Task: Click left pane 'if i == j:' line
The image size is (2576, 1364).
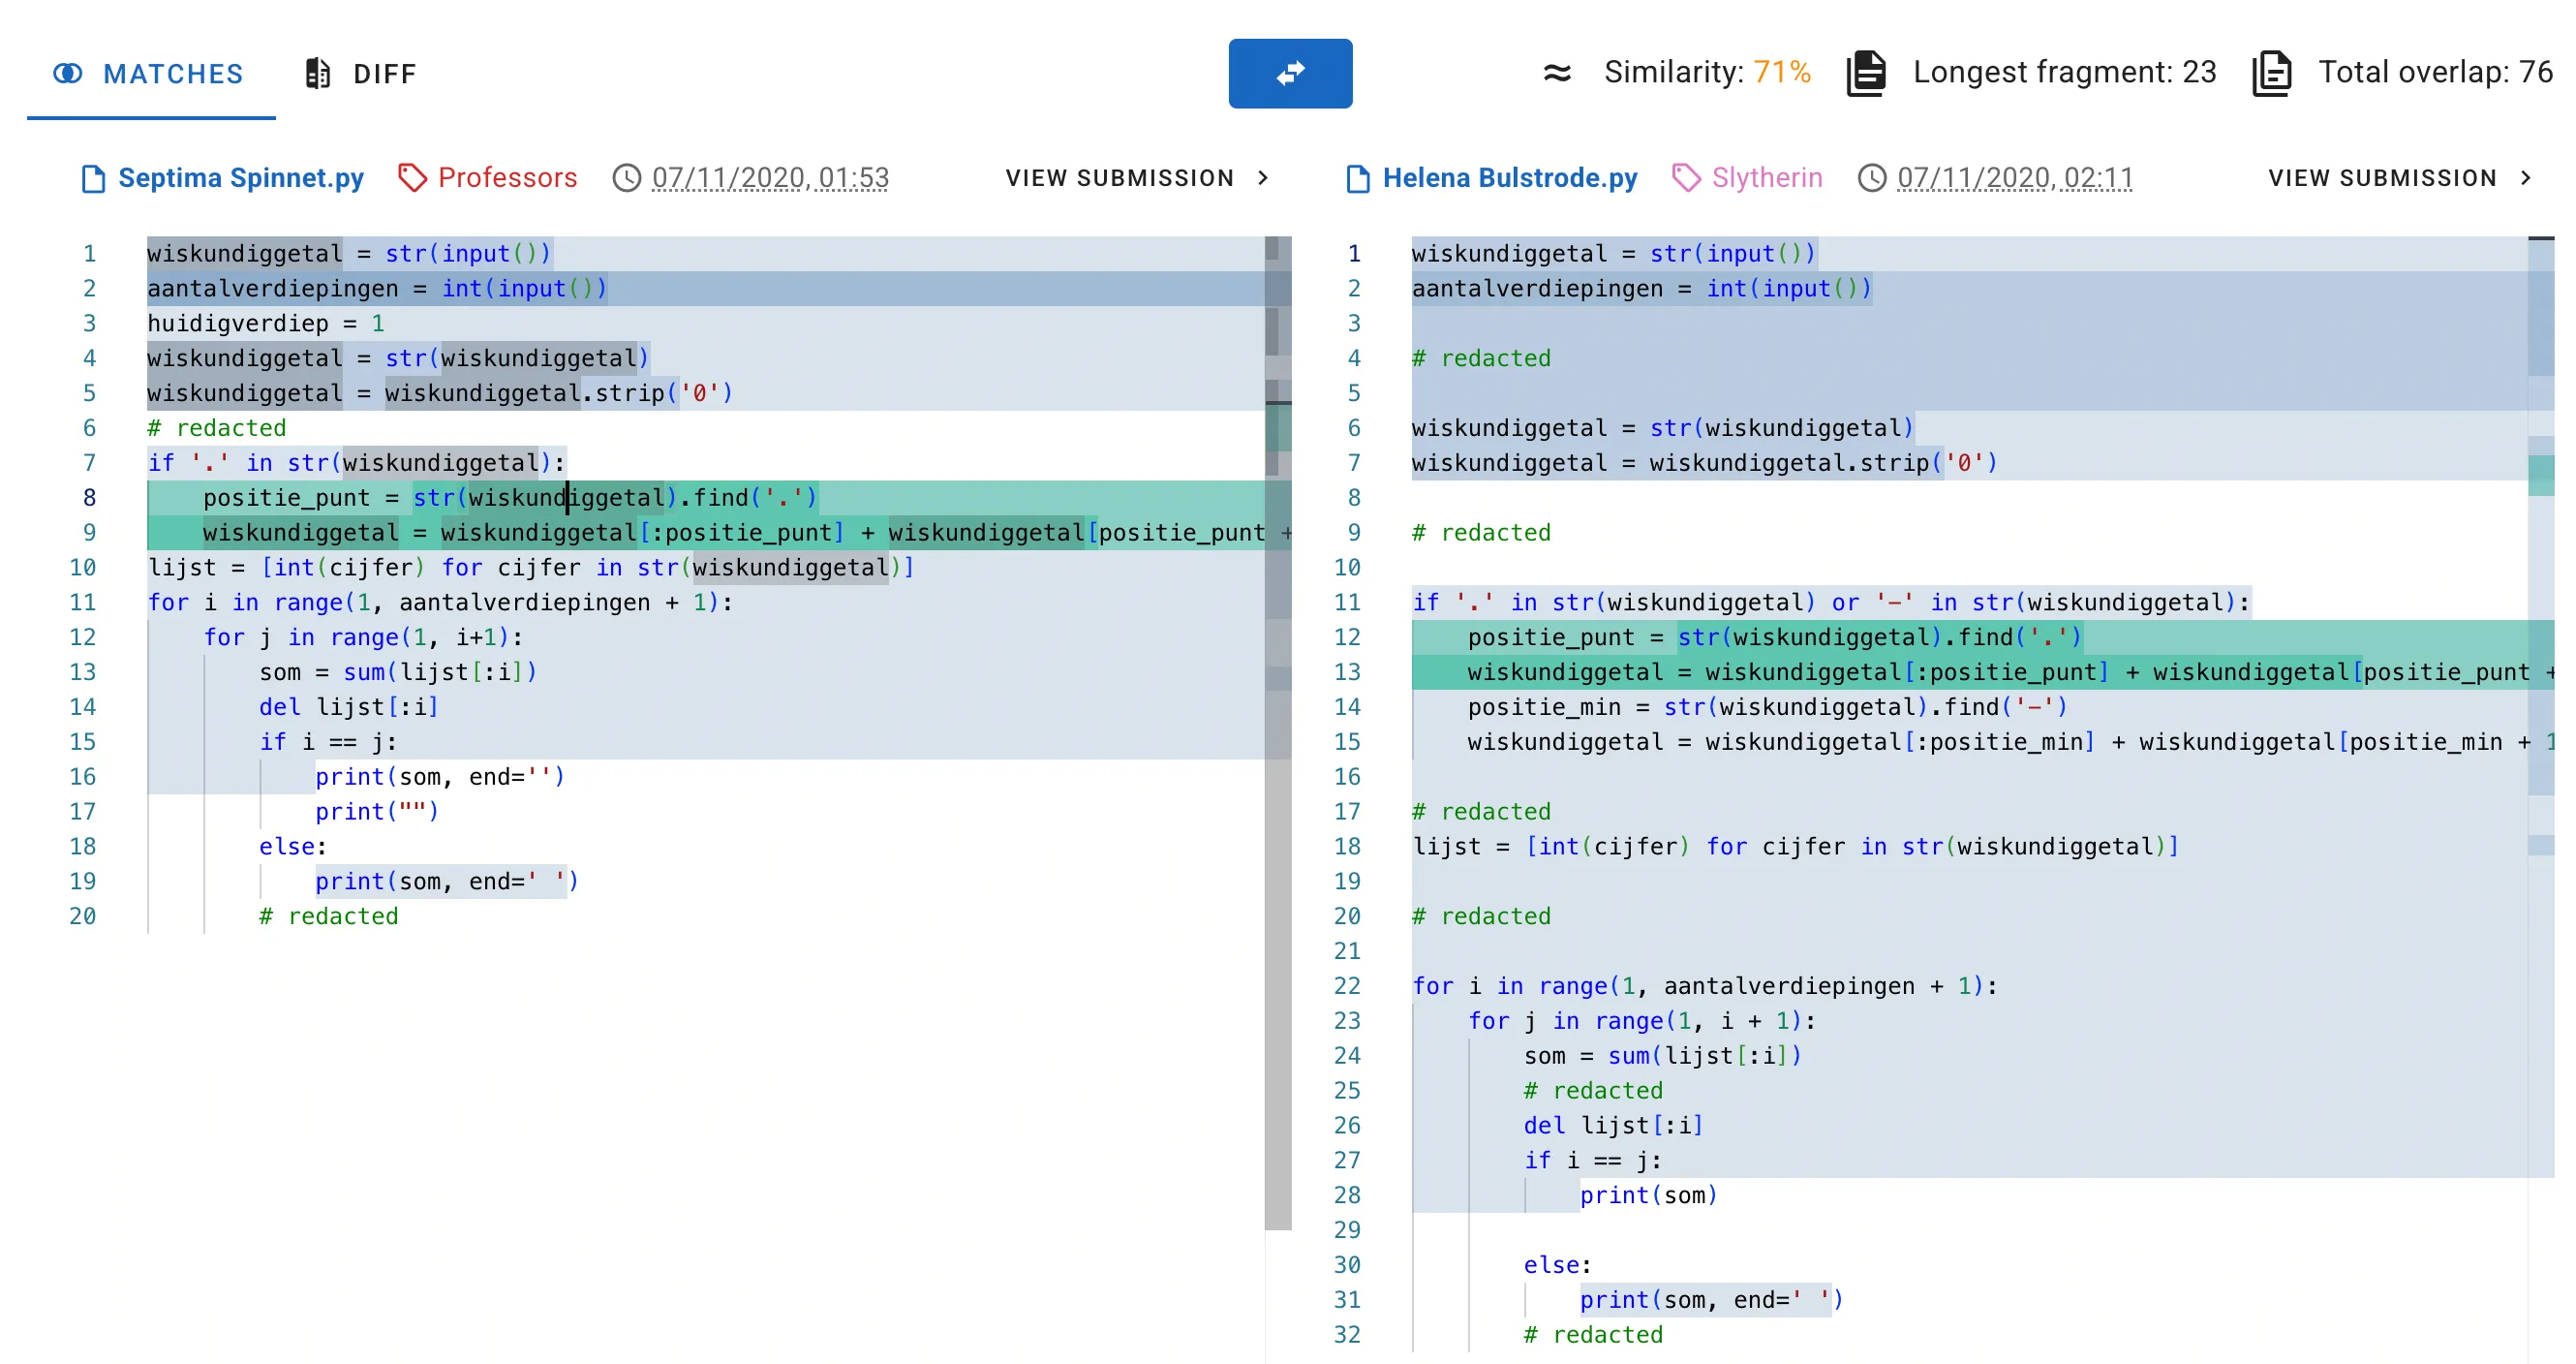Action: click(x=328, y=742)
